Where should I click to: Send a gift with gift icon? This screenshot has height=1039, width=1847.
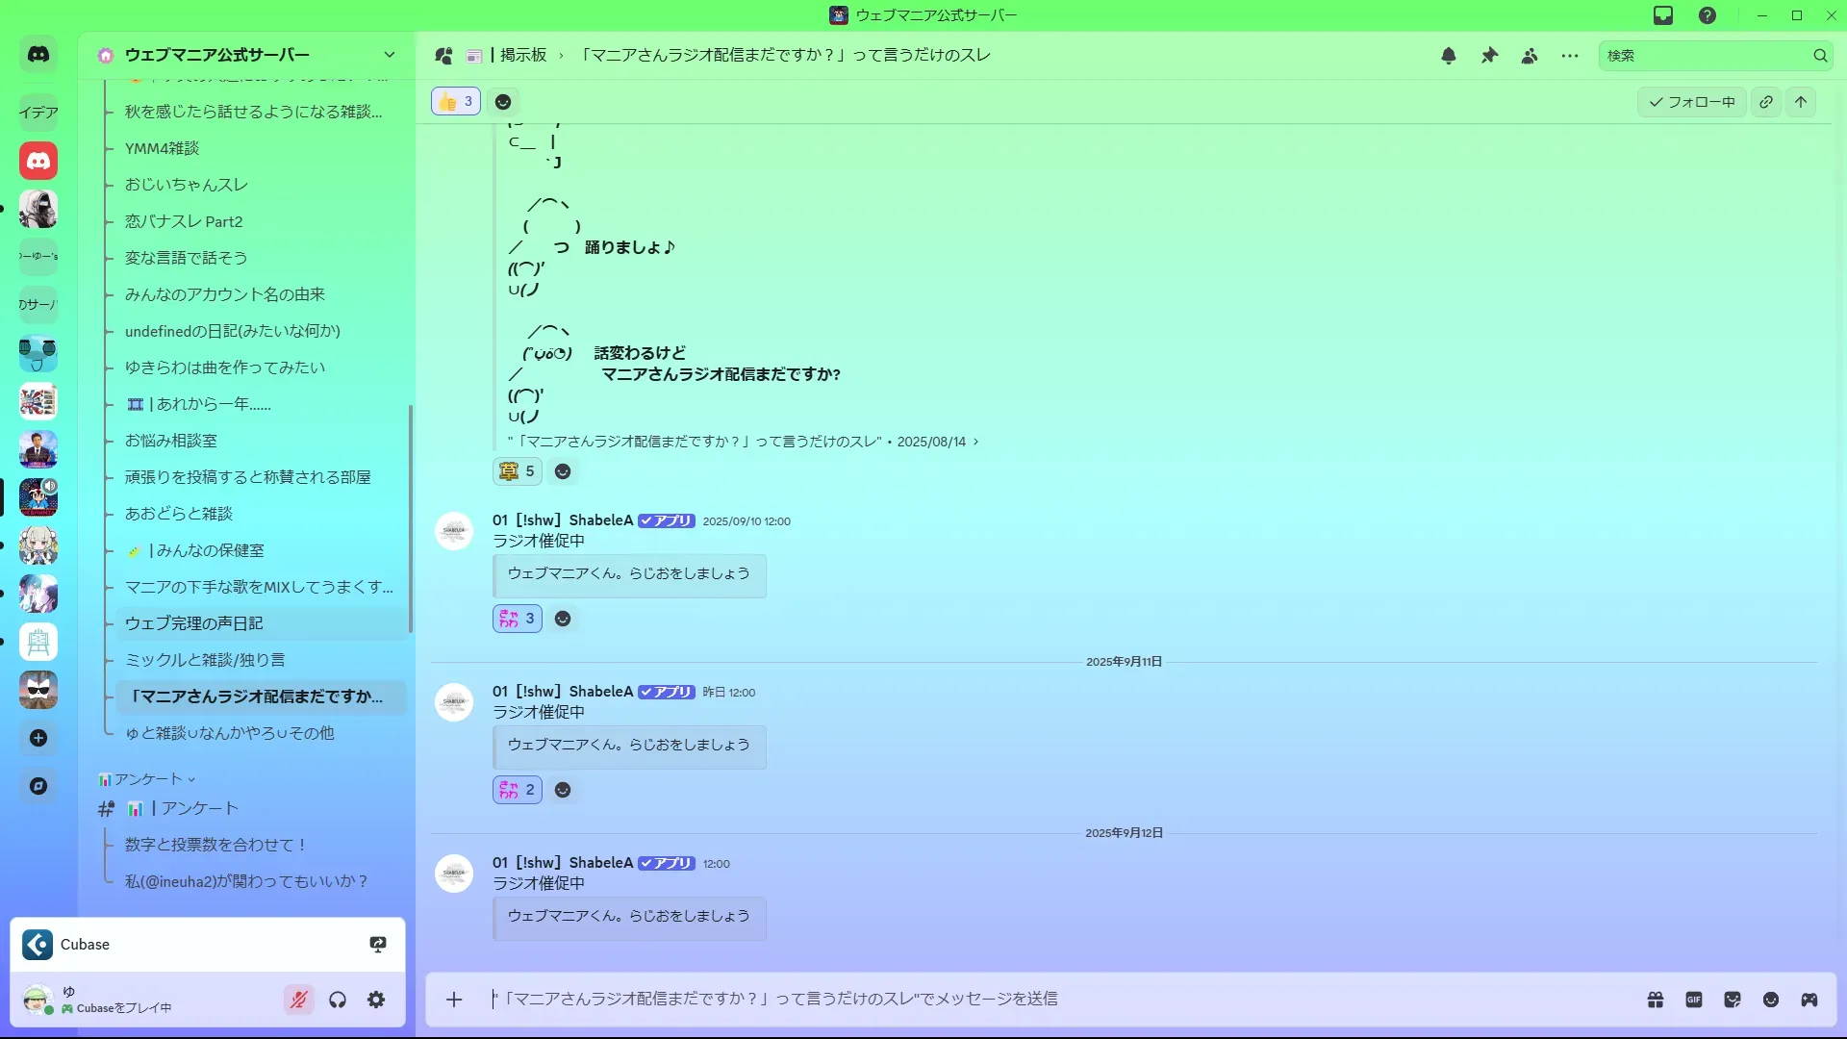[1656, 1000]
